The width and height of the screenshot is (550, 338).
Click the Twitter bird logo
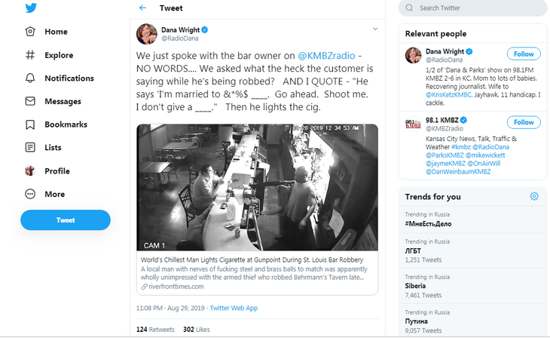coord(31,8)
